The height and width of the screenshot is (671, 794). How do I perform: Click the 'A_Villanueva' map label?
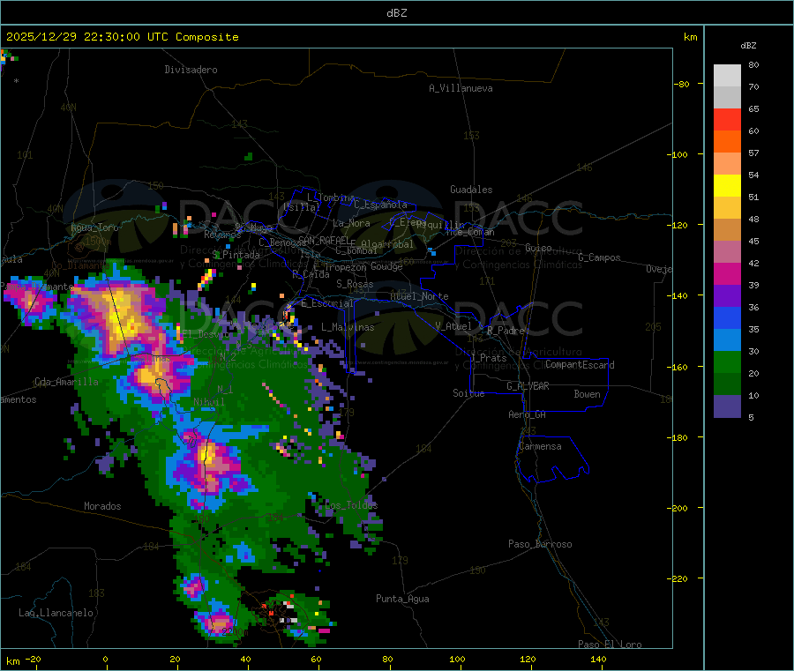[x=461, y=88]
